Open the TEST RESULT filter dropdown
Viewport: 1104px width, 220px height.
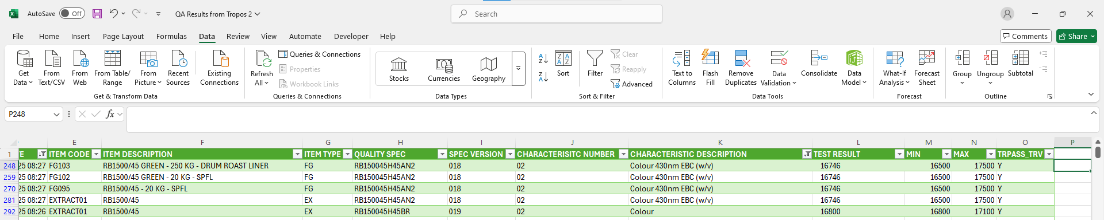[899, 154]
